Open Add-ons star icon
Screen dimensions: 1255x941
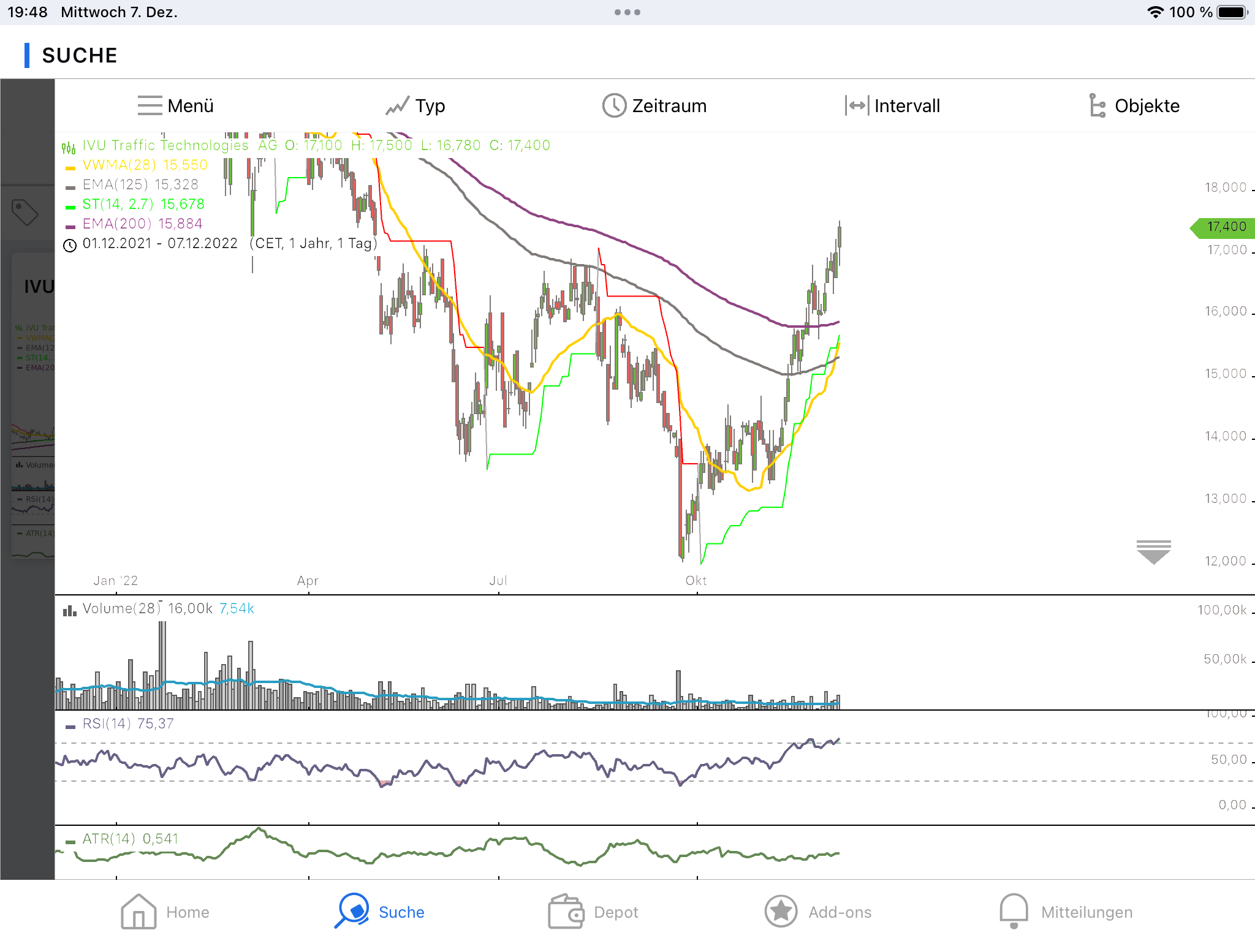coord(781,912)
